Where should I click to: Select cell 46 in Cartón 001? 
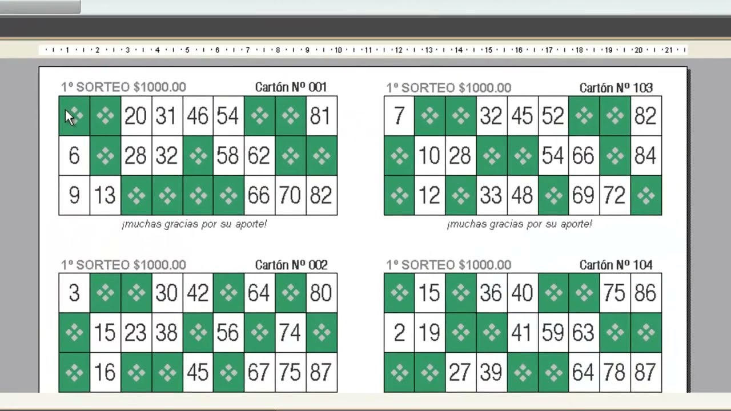pos(198,116)
